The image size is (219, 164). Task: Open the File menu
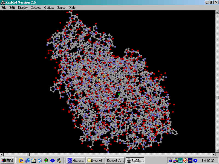point(4,8)
